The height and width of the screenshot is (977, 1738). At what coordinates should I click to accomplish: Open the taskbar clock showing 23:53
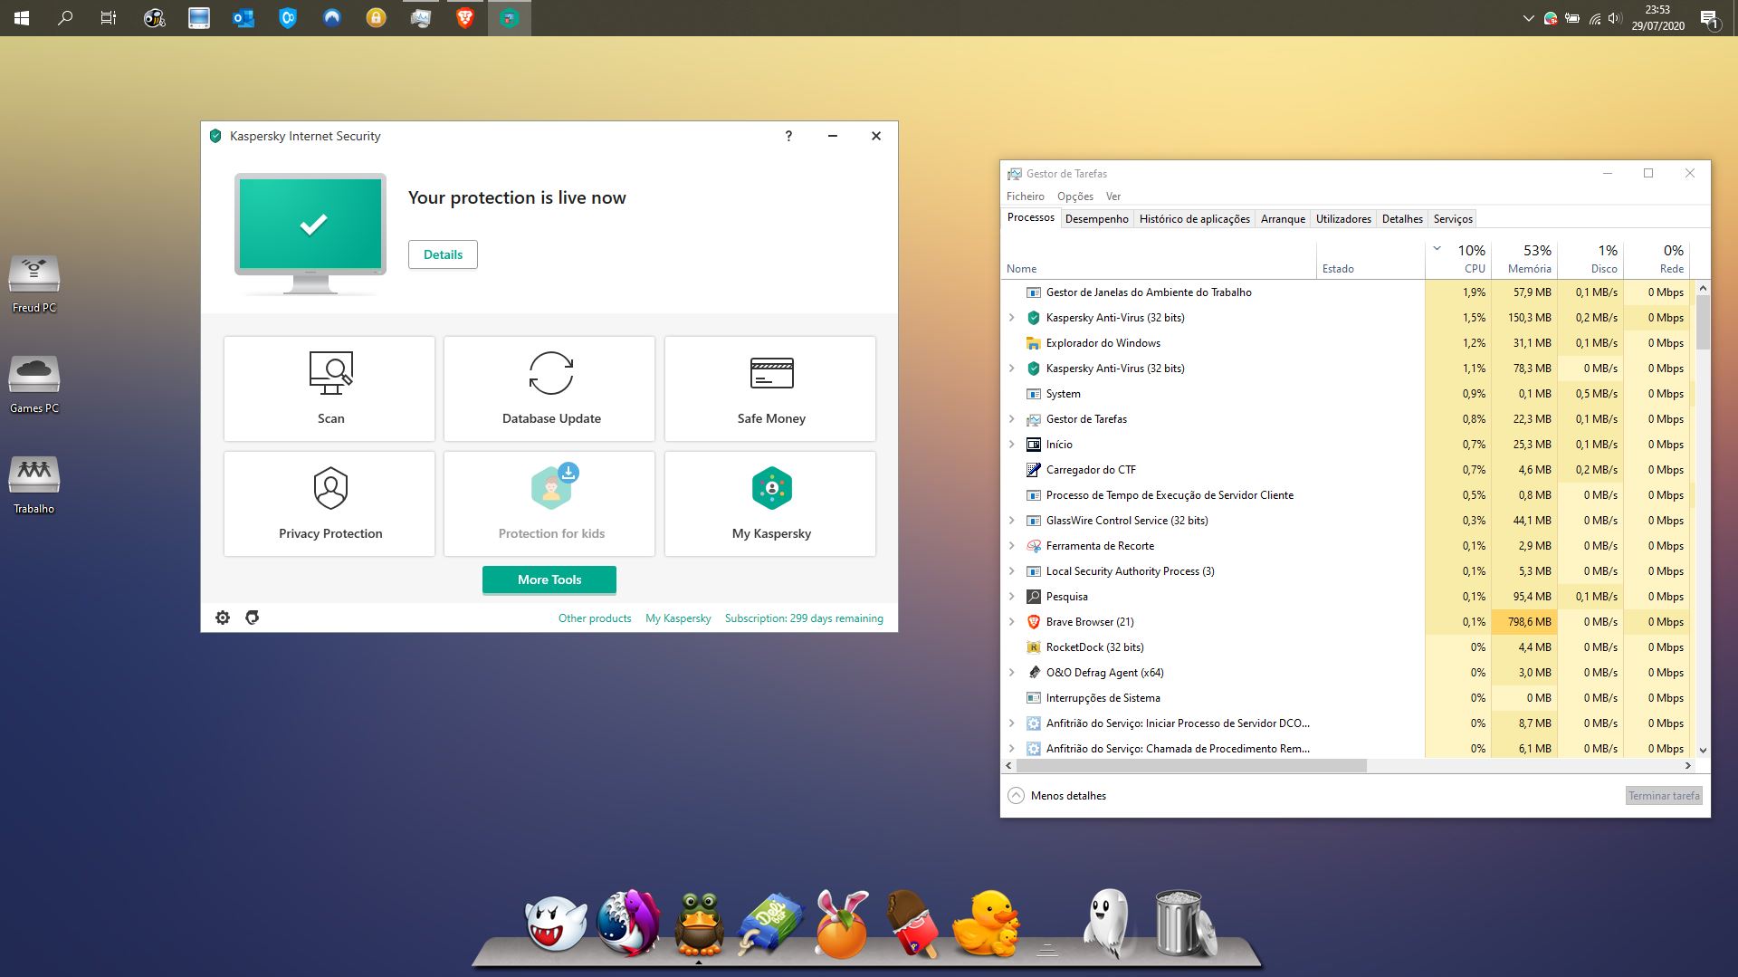1657,18
